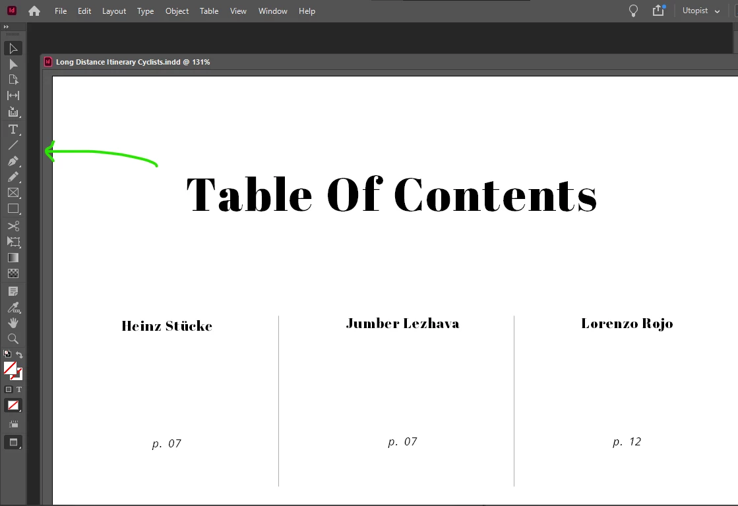Activate the Gap tool
738x506 pixels.
(13, 96)
